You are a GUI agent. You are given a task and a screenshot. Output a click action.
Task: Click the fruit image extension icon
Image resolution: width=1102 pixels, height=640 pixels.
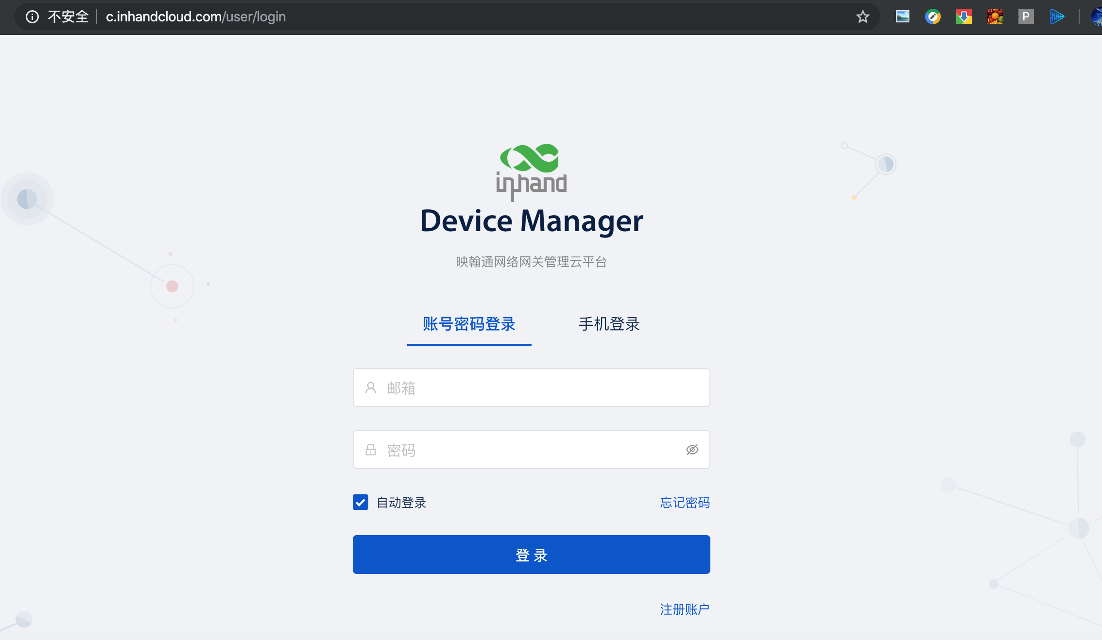tap(995, 17)
